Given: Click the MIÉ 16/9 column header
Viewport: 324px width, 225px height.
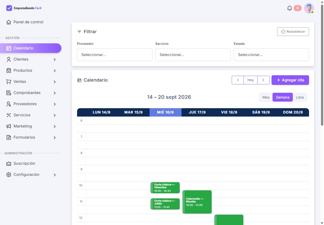Looking at the screenshot, I should point(166,112).
